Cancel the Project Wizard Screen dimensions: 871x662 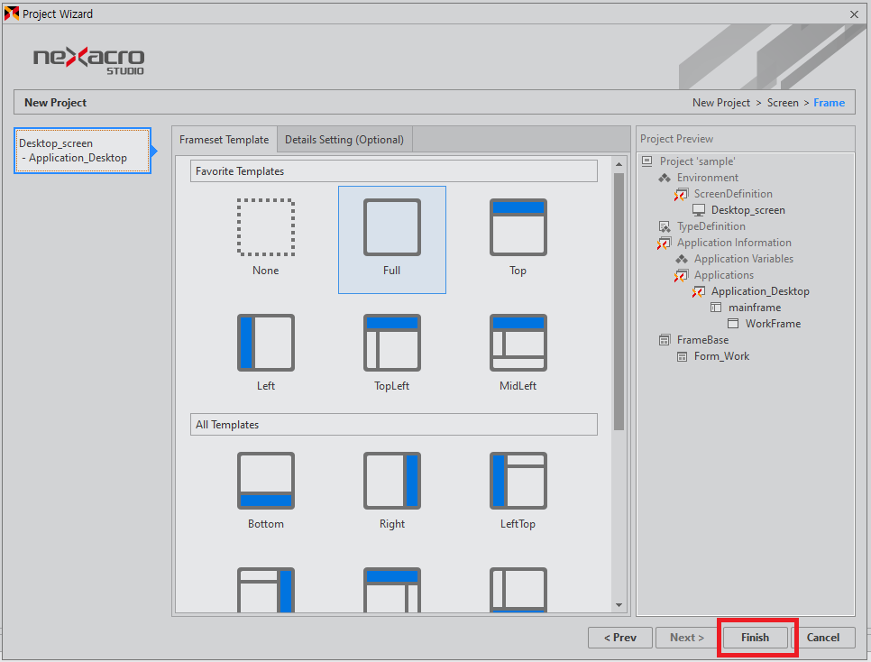point(822,638)
